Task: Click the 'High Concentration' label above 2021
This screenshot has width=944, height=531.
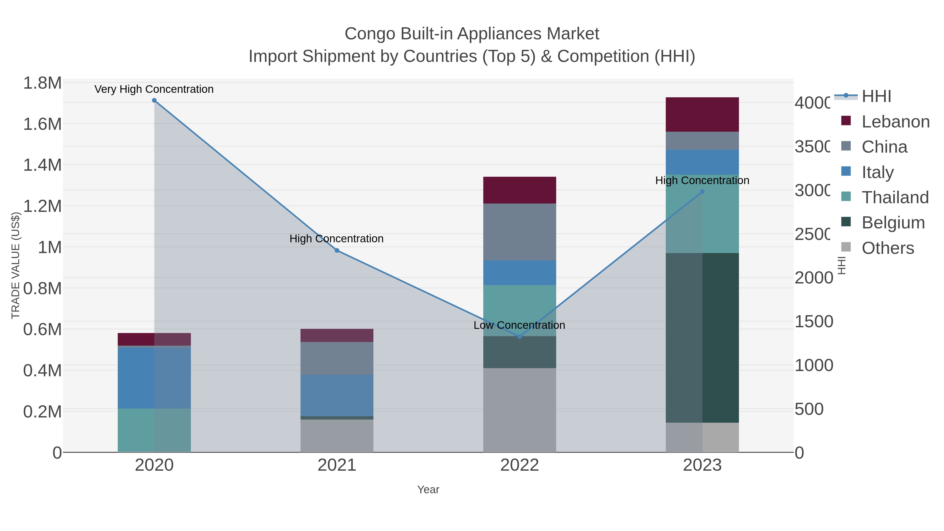Action: click(x=336, y=239)
